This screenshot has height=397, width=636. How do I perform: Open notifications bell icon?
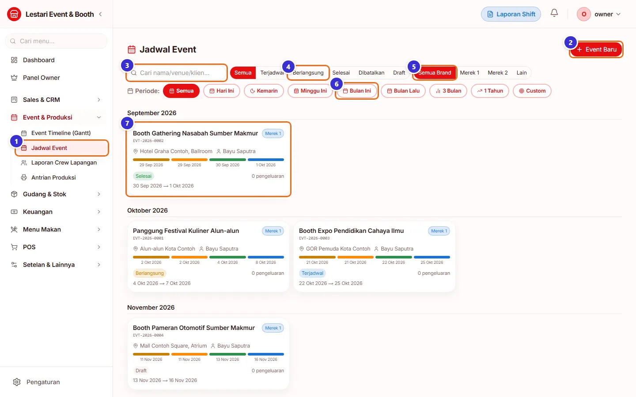click(554, 13)
